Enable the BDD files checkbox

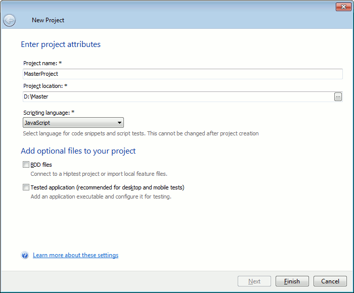[x=26, y=165]
